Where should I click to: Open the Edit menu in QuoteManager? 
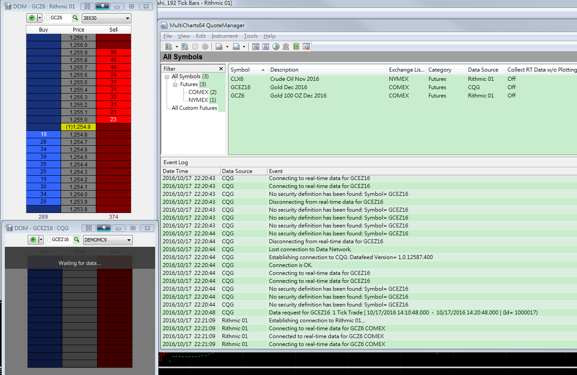(201, 36)
